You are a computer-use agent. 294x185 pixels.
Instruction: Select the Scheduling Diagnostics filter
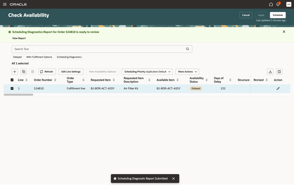pos(69,57)
